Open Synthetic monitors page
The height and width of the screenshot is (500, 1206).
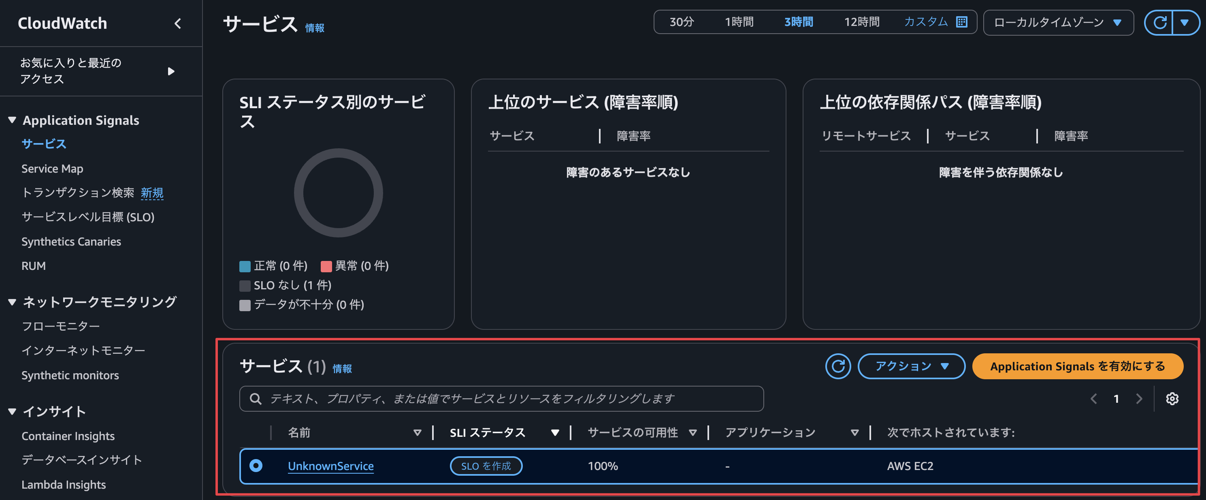click(x=70, y=375)
